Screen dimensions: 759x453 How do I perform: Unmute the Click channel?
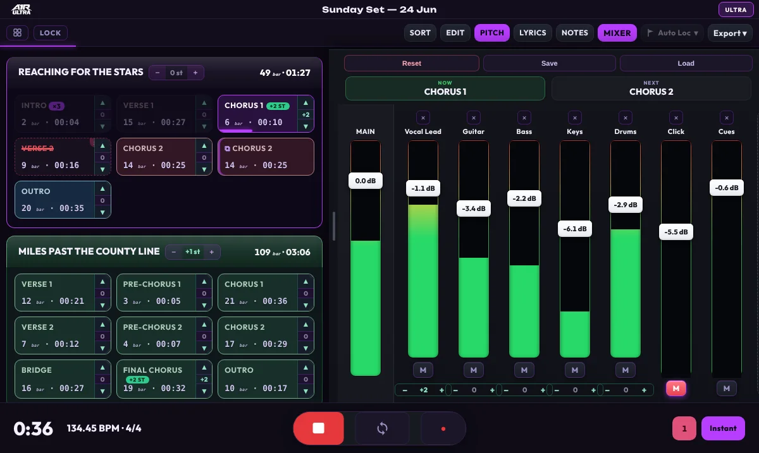coord(676,389)
